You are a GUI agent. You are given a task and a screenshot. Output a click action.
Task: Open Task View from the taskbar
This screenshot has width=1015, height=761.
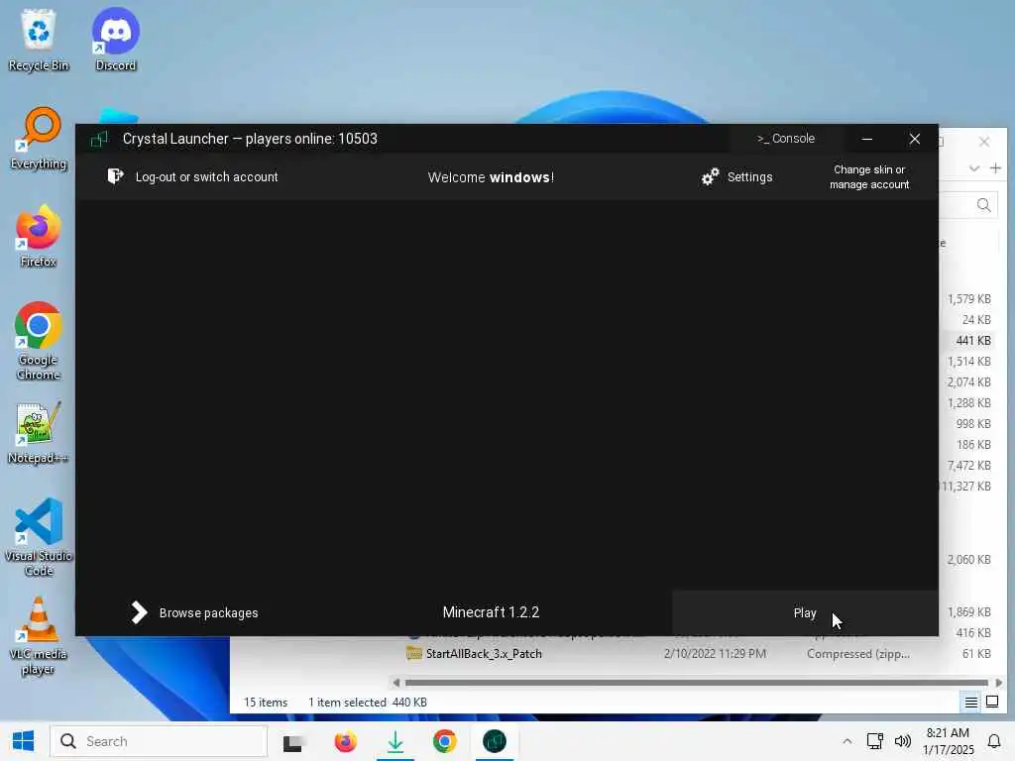[292, 742]
